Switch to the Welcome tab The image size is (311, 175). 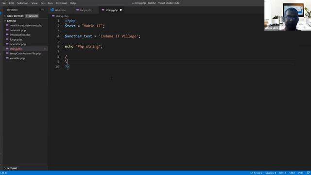pyautogui.click(x=60, y=10)
